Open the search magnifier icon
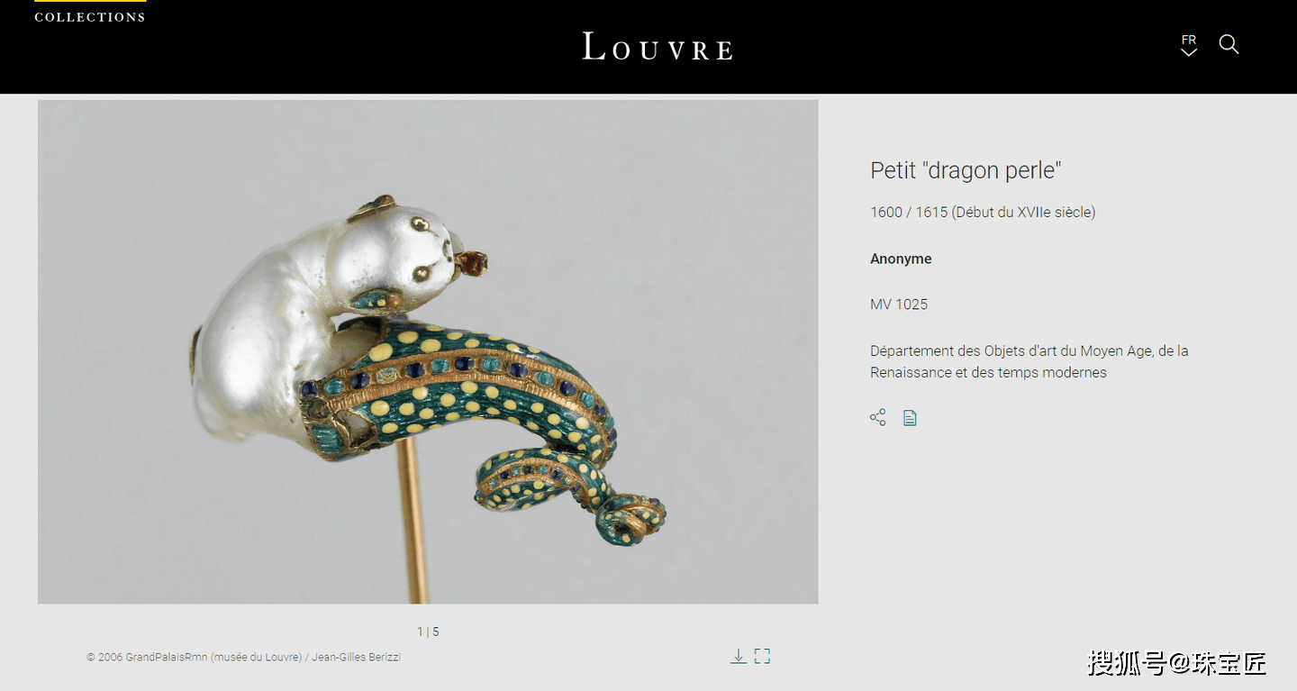1297x691 pixels. tap(1229, 44)
